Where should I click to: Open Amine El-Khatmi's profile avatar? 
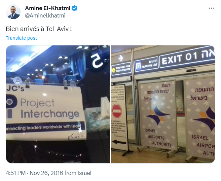coord(13,12)
